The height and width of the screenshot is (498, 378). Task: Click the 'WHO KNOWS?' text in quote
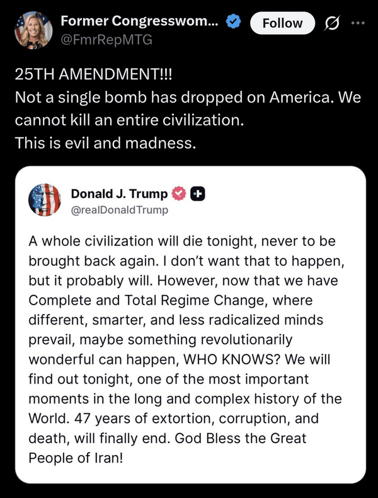[232, 359]
